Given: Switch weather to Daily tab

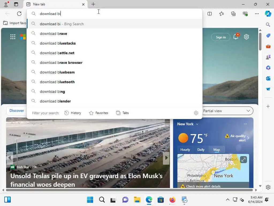Looking at the screenshot, I should click(x=201, y=150).
